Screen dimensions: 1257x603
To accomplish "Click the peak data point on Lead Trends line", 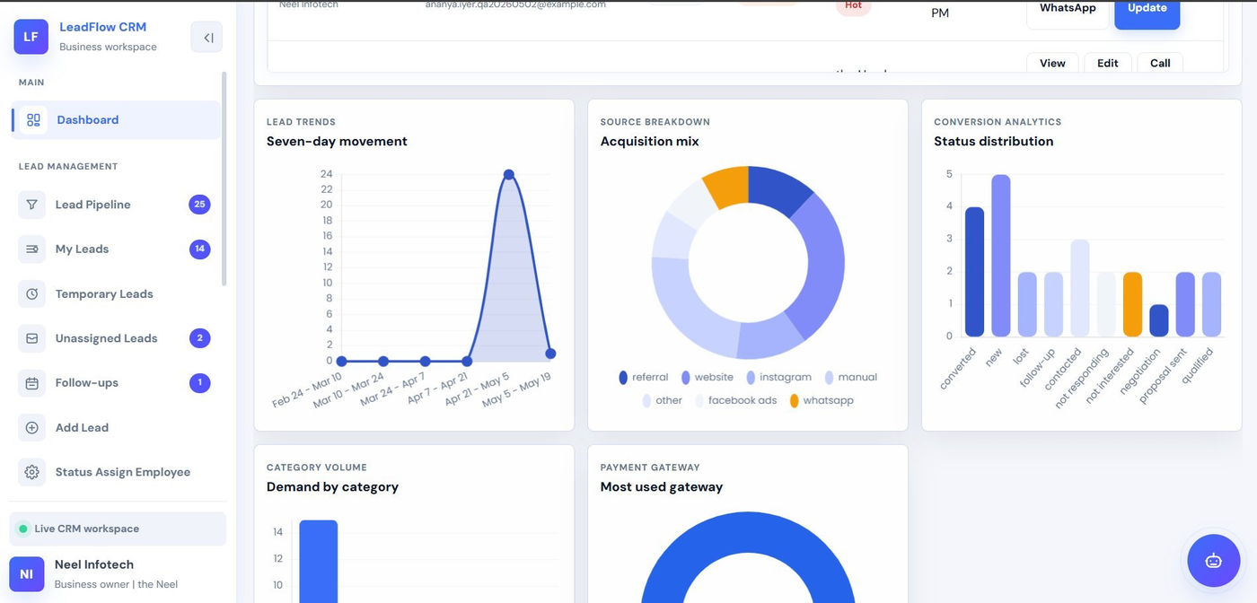I will click(509, 174).
